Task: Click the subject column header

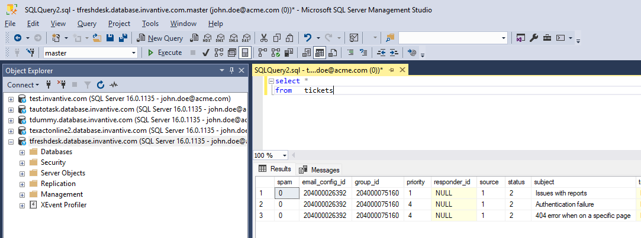Action: tap(583, 182)
